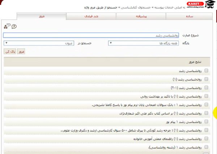Open the پایگاه dropdown (همه پایگاه ها)
Viewport: 217px width, 154px height.
point(143,43)
